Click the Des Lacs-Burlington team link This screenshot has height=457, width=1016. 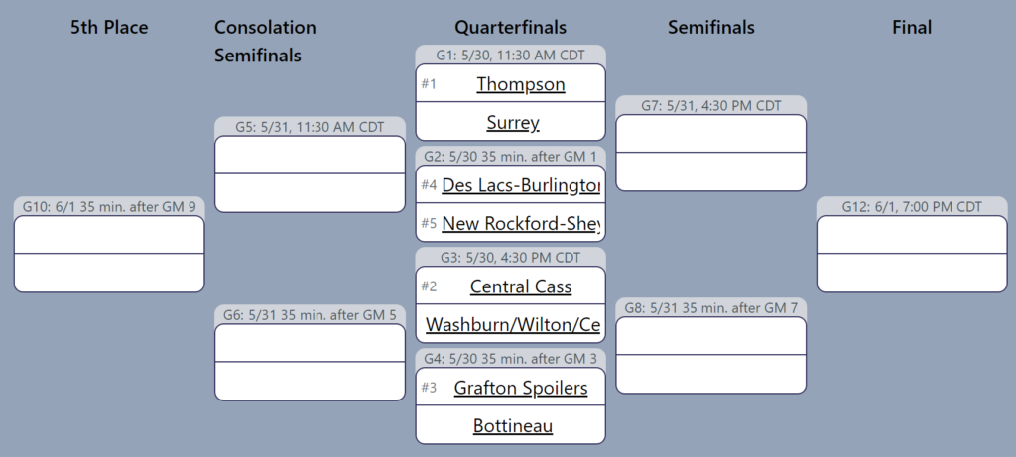[521, 185]
